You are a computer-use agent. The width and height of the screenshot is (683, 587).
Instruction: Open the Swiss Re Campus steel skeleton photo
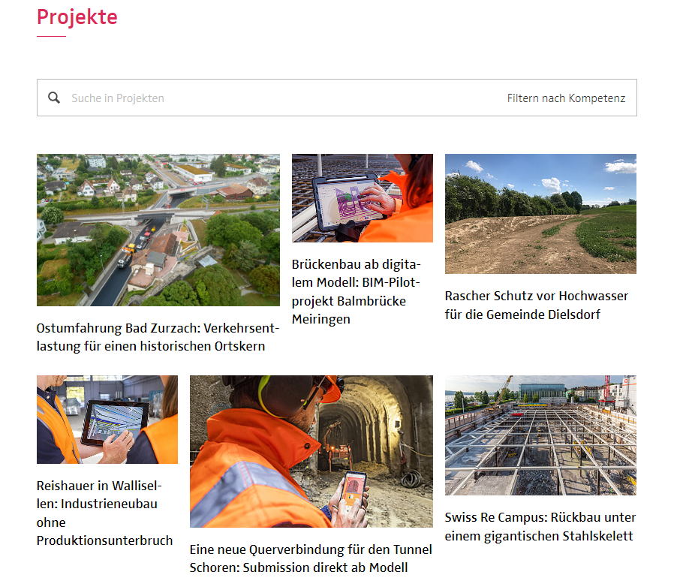click(540, 435)
